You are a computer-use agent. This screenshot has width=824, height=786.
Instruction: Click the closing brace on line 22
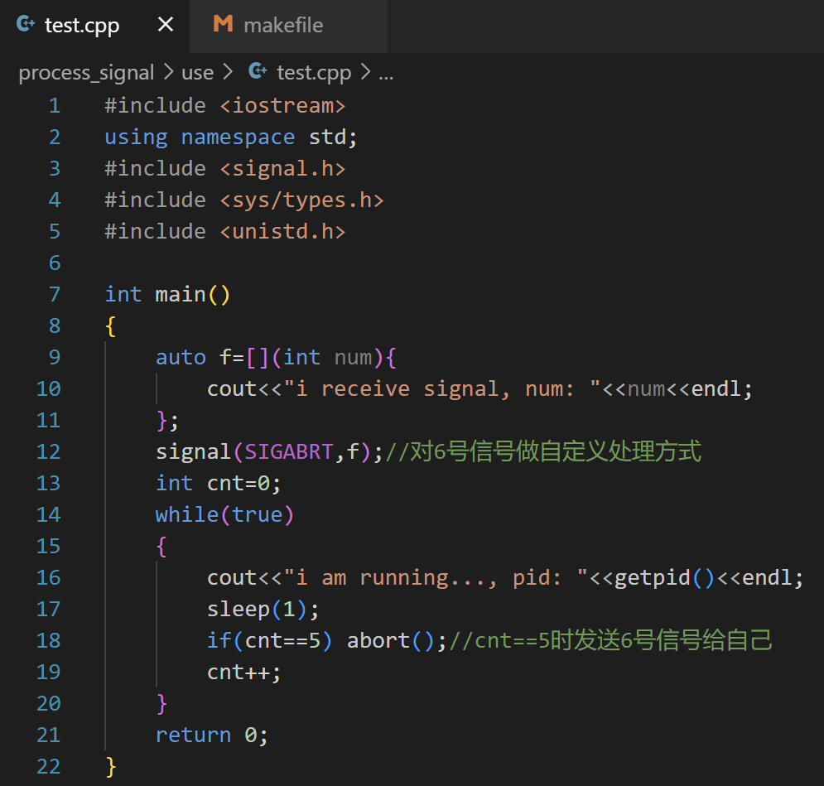point(110,767)
